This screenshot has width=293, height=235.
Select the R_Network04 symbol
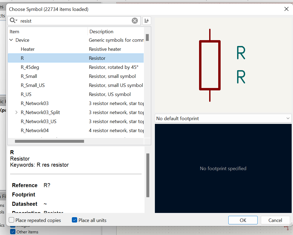[x=35, y=130]
